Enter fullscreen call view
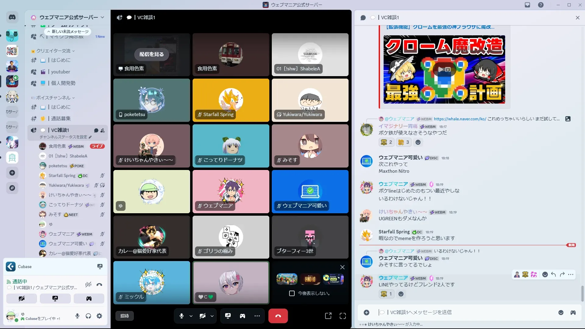The height and width of the screenshot is (329, 585). pyautogui.click(x=343, y=316)
